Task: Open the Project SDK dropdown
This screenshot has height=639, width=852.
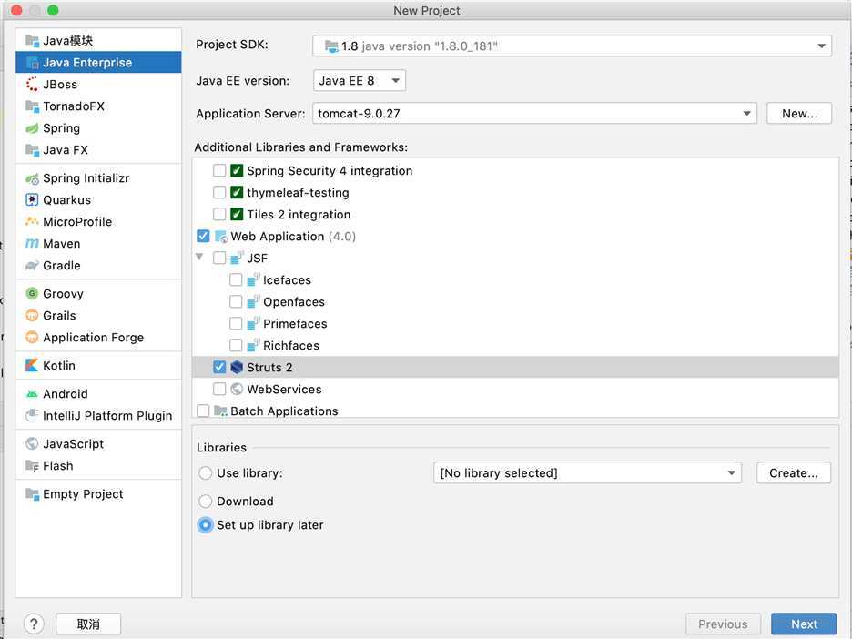Action: pyautogui.click(x=573, y=46)
